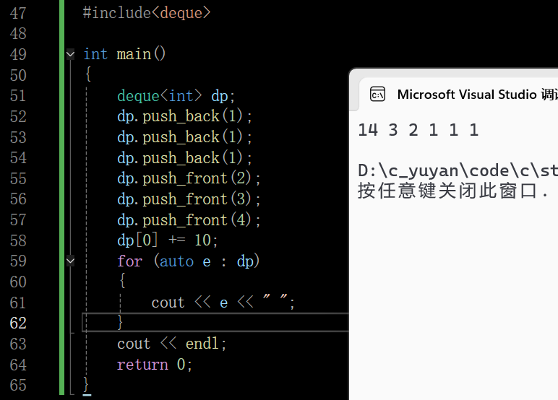Click the 'return 0;' statement

click(155, 365)
